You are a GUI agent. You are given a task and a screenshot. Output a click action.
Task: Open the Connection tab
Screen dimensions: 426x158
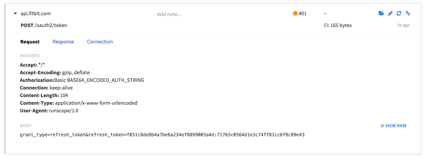[x=100, y=41]
